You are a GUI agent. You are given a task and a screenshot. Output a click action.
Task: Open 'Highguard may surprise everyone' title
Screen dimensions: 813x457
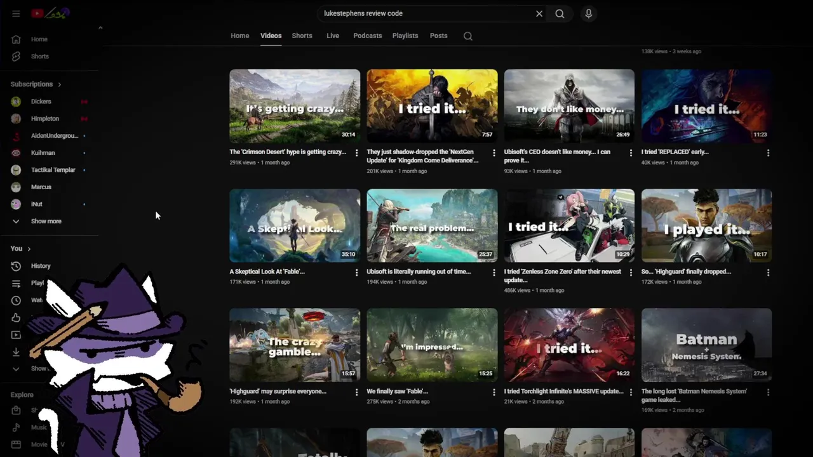point(278,392)
